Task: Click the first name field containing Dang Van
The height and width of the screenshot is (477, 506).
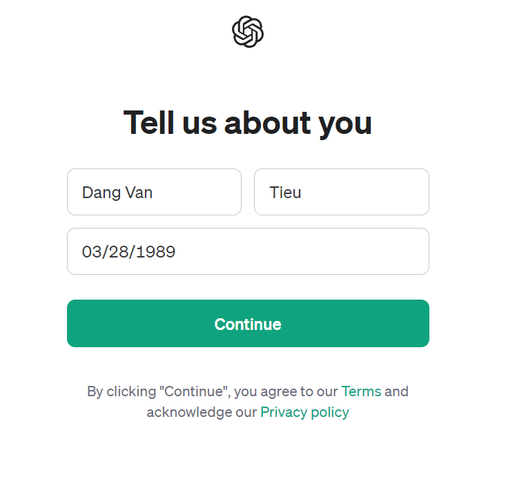Action: 154,192
